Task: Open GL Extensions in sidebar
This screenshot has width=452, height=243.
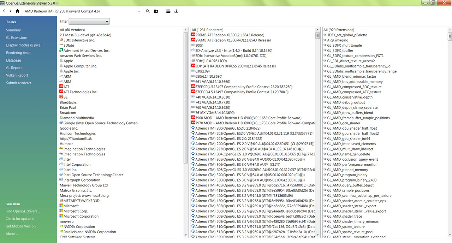Action: pyautogui.click(x=17, y=37)
